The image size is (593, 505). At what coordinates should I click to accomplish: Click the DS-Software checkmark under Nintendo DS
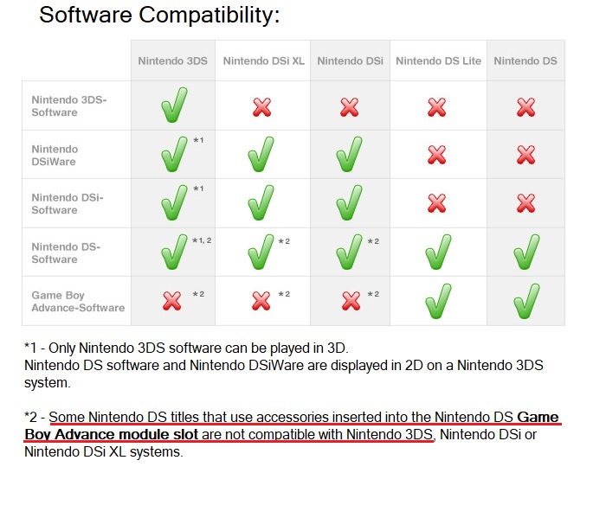(526, 252)
